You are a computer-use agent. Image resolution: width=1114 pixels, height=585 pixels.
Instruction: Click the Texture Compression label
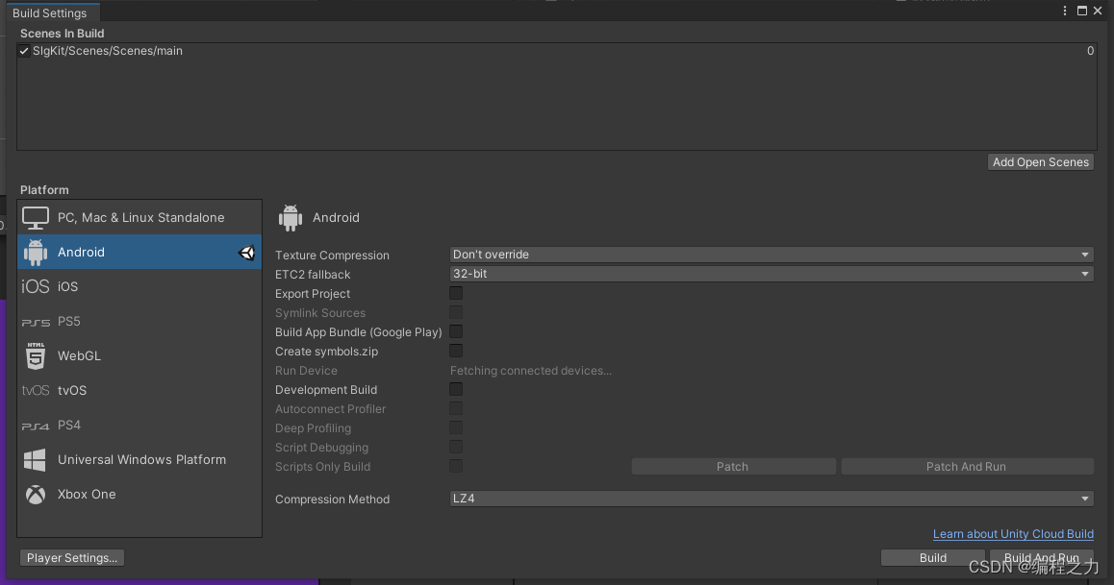click(x=332, y=256)
